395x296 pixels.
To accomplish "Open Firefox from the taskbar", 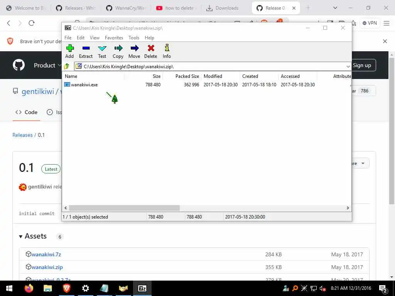I will pos(29,288).
